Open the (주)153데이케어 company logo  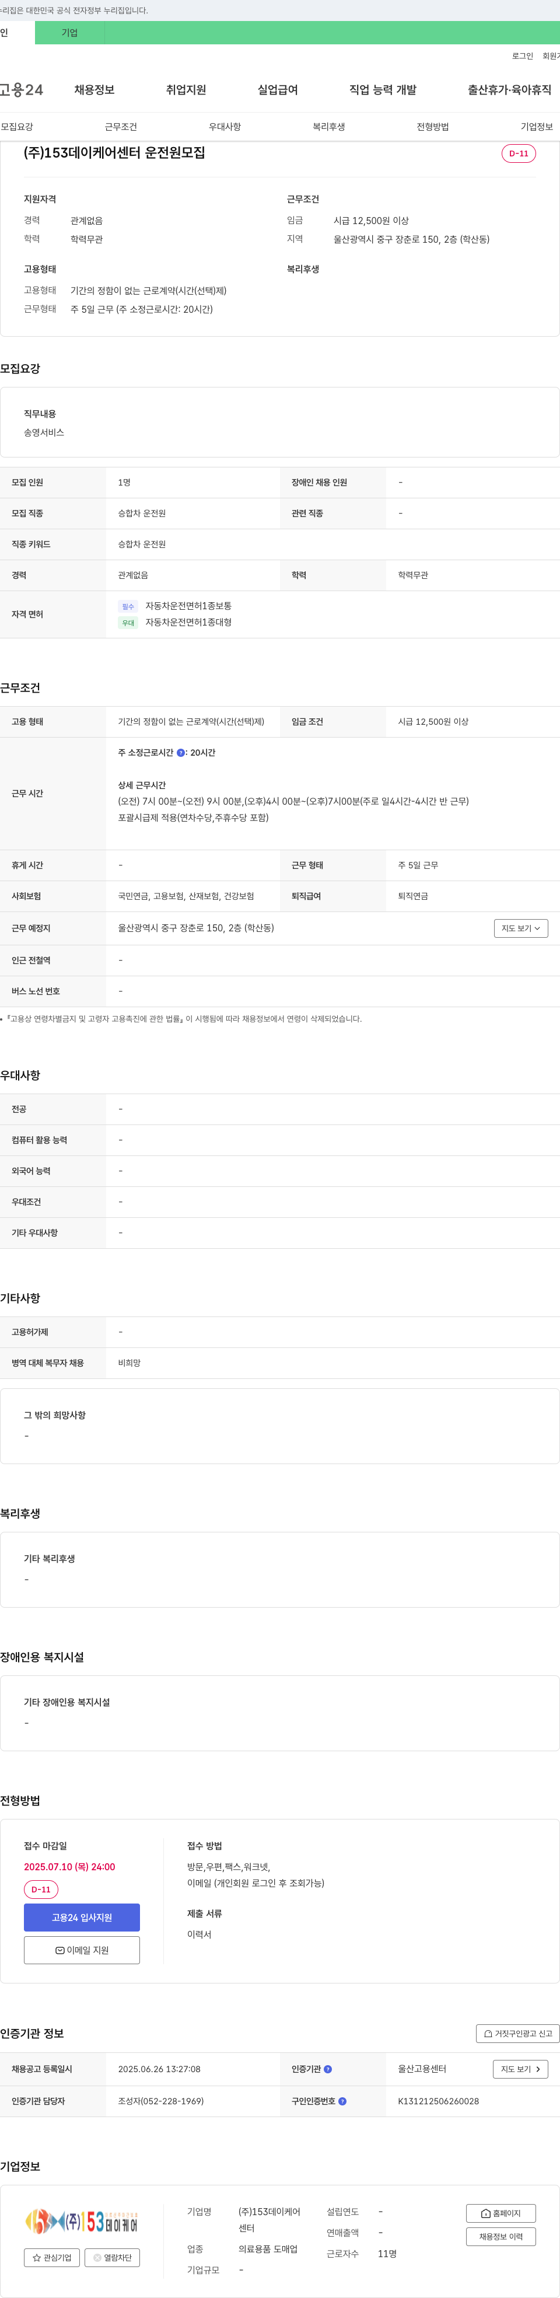[x=82, y=2220]
